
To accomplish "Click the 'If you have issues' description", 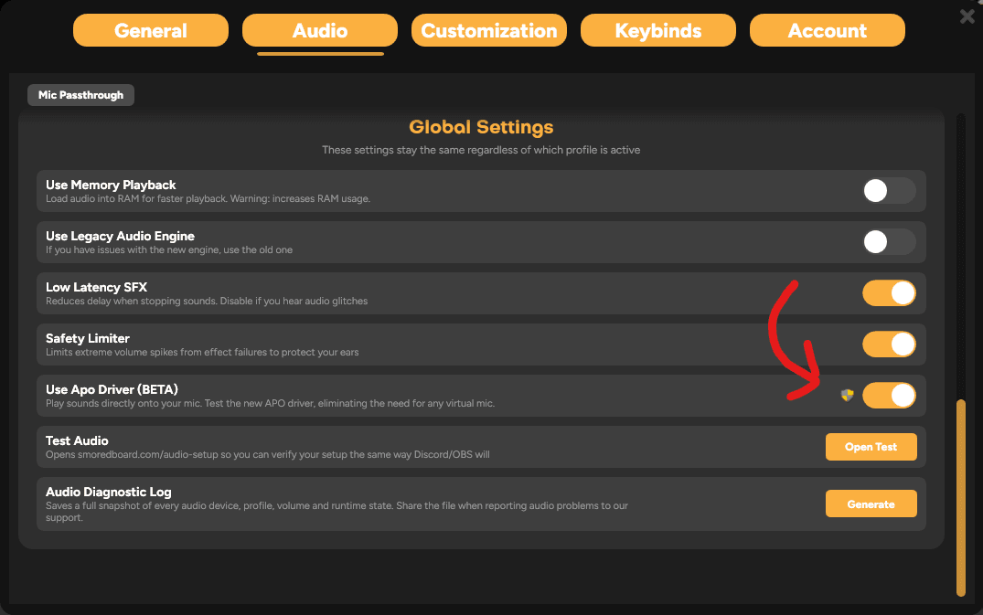I will tap(169, 249).
